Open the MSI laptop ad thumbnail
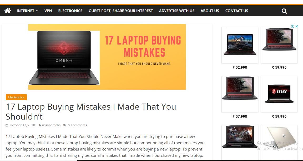 click(279, 94)
